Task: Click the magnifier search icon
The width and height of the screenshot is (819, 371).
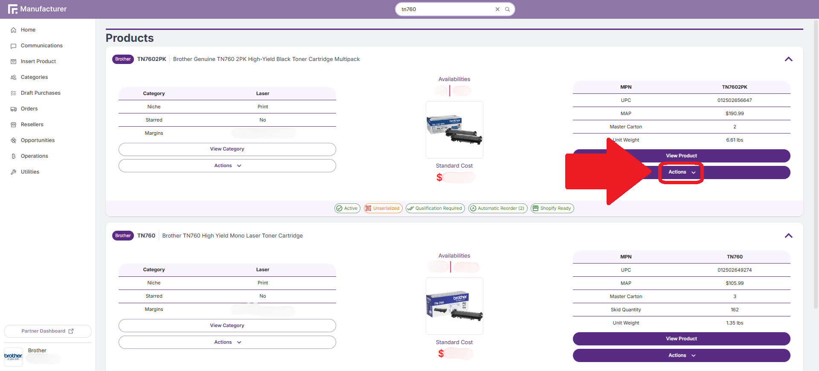Action: (508, 9)
